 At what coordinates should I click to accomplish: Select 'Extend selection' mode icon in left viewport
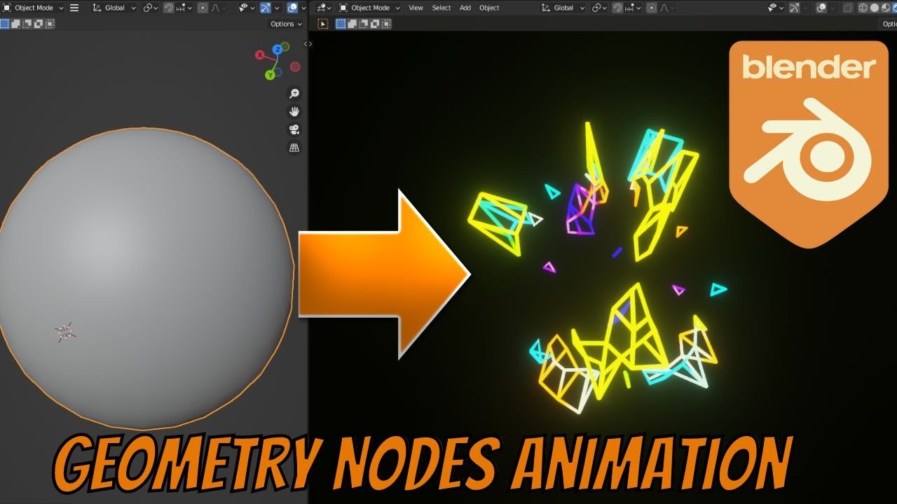[x=15, y=24]
